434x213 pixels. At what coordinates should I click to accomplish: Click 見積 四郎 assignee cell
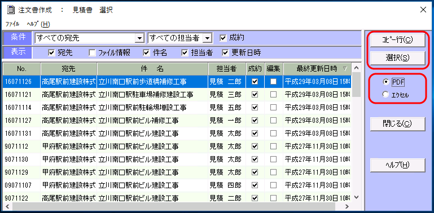tap(227, 185)
